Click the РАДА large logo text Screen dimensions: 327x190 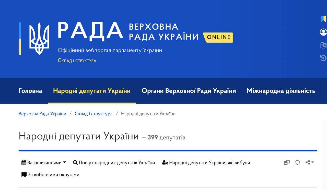[x=90, y=31]
